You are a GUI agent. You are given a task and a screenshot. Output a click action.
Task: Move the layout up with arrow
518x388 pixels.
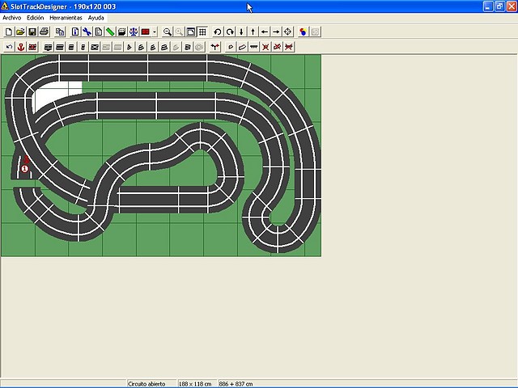pos(253,32)
